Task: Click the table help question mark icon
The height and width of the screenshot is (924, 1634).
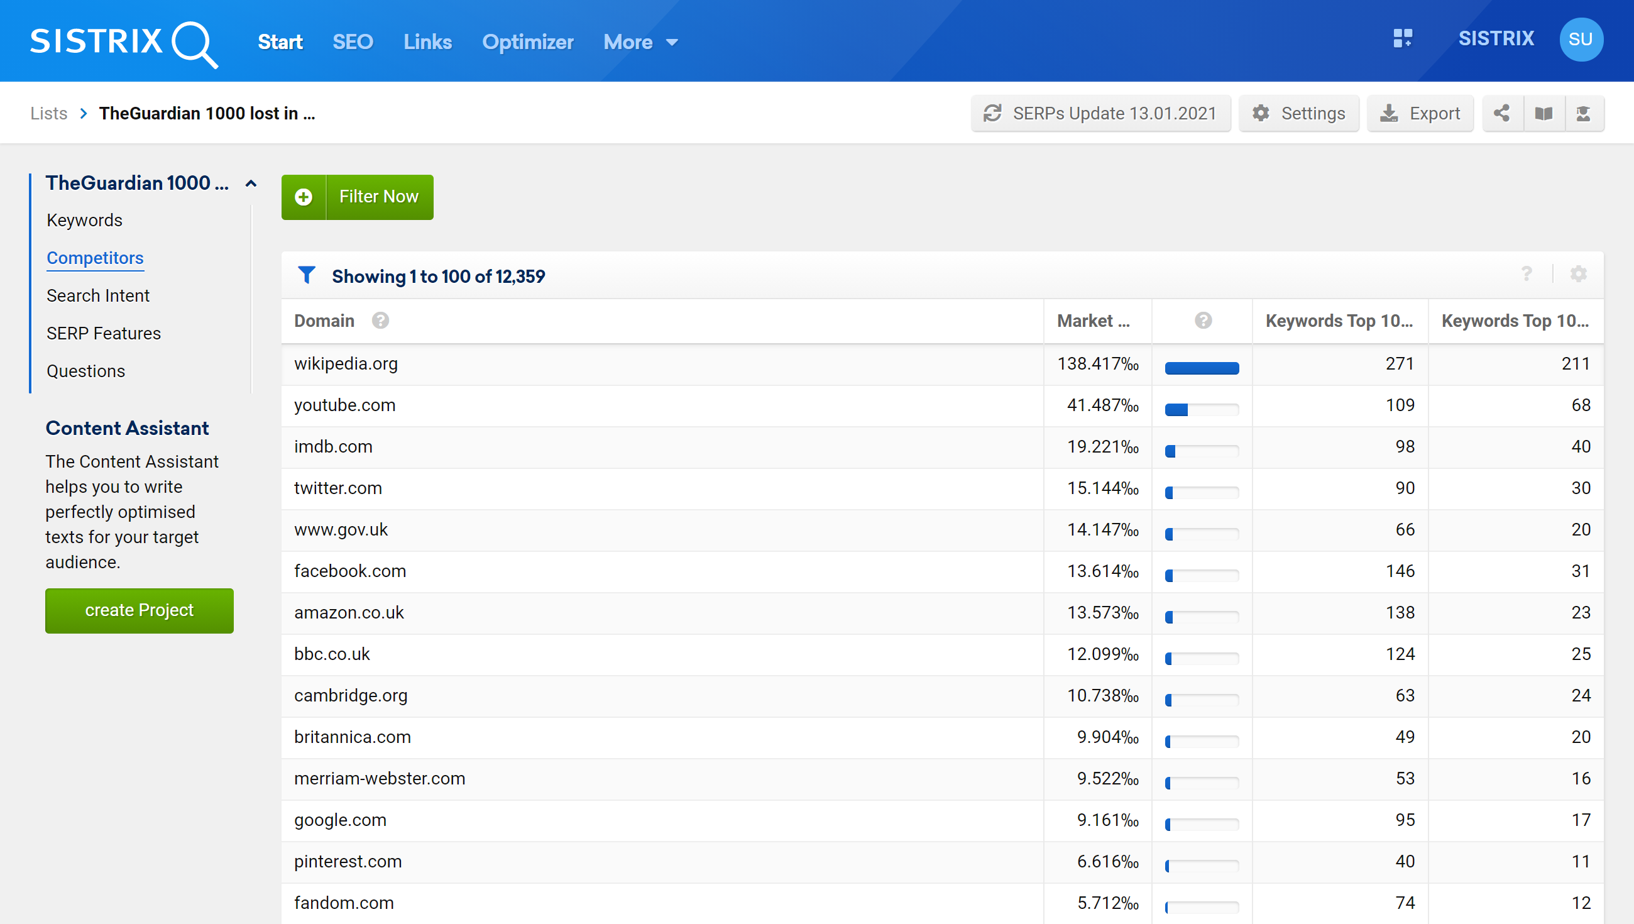Action: pyautogui.click(x=1526, y=274)
